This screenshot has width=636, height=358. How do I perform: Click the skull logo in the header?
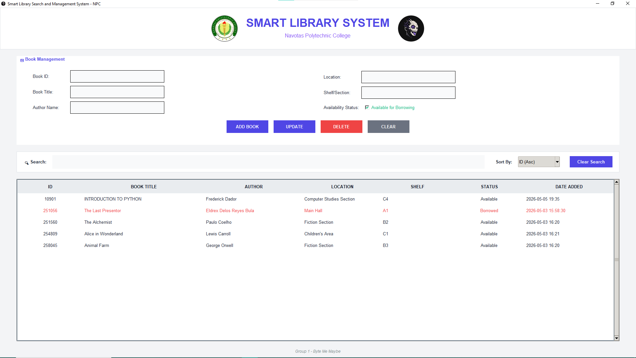(x=411, y=29)
